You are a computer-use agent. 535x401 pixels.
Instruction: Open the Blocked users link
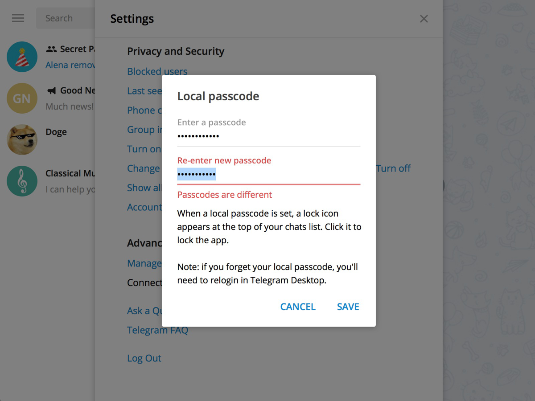click(157, 71)
